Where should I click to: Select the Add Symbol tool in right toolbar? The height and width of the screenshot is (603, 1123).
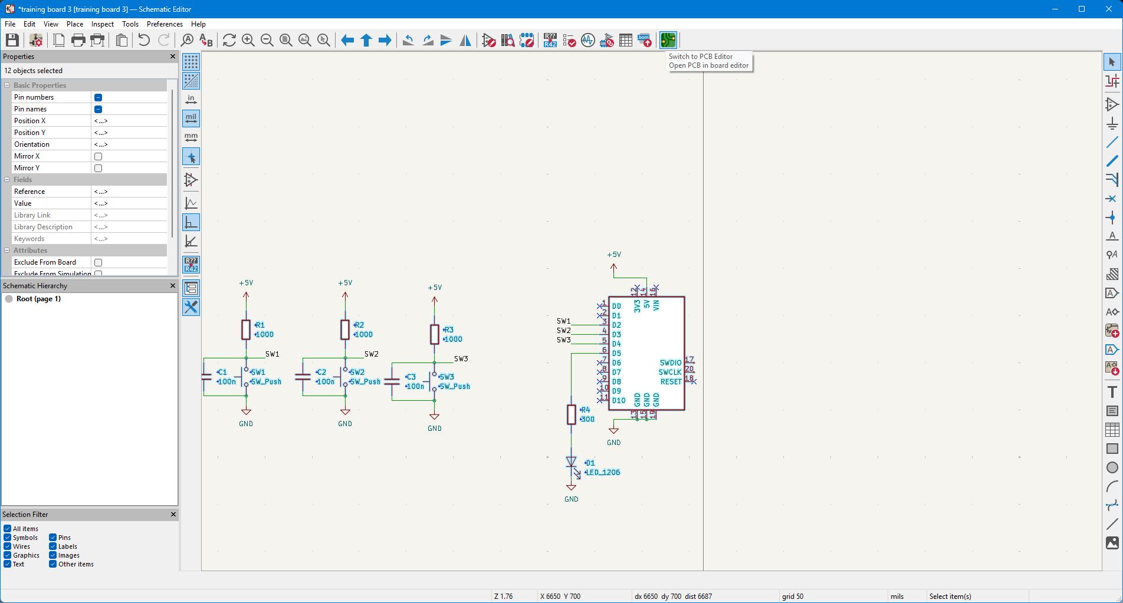(1112, 104)
